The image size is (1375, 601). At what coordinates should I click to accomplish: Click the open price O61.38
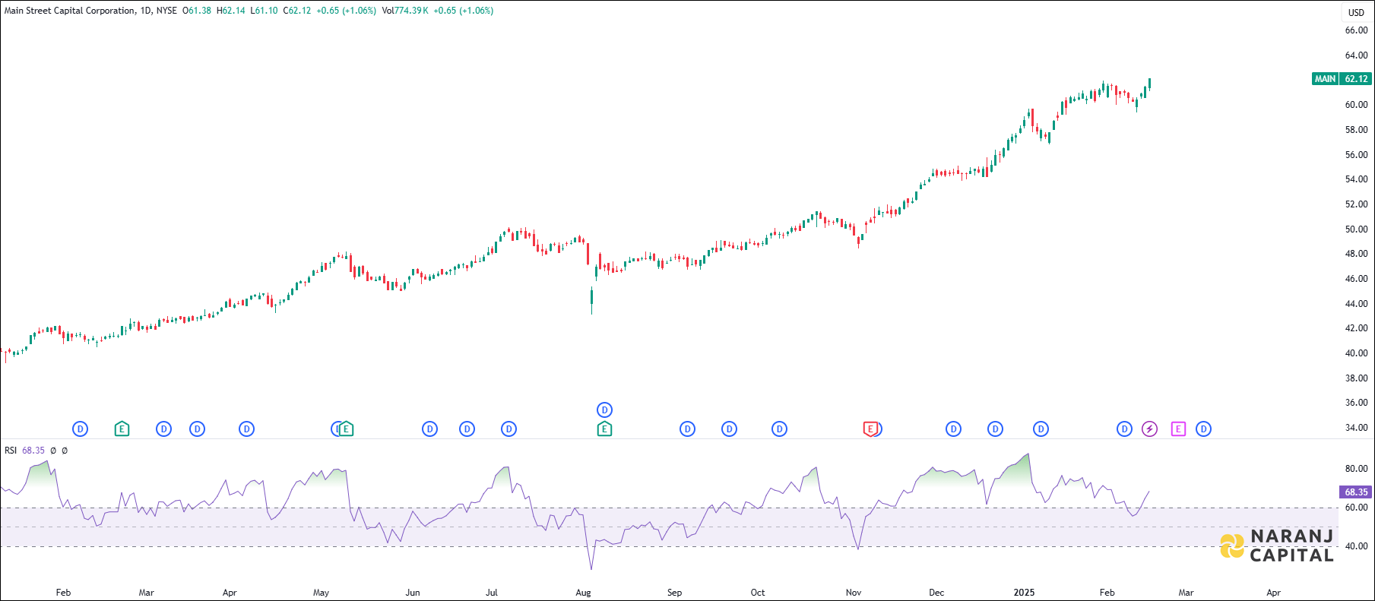[x=197, y=11]
